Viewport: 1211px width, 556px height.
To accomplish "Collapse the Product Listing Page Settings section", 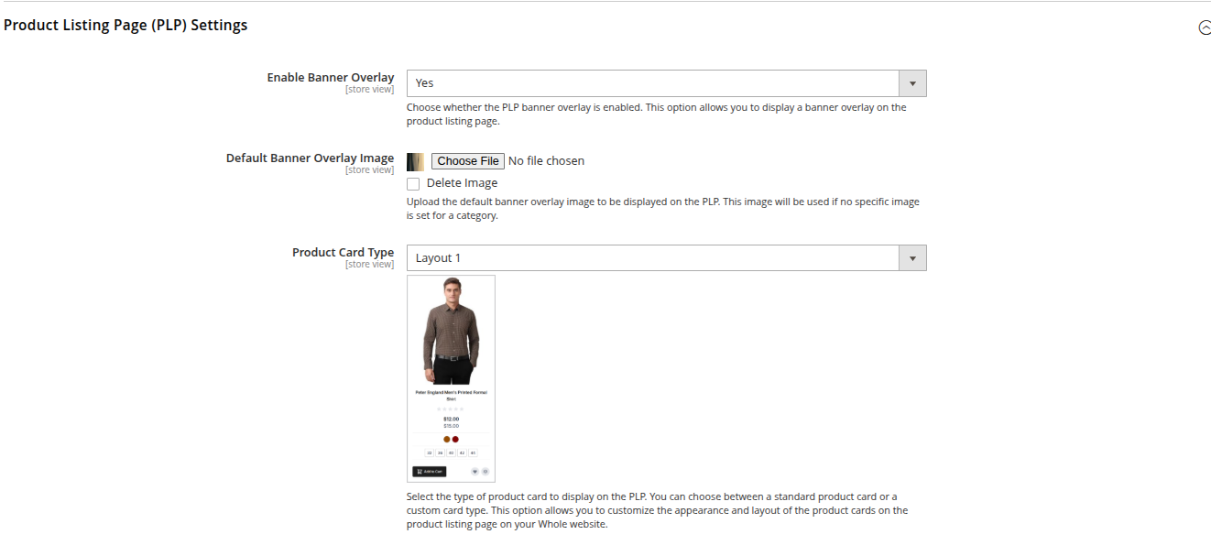I will (x=1205, y=27).
